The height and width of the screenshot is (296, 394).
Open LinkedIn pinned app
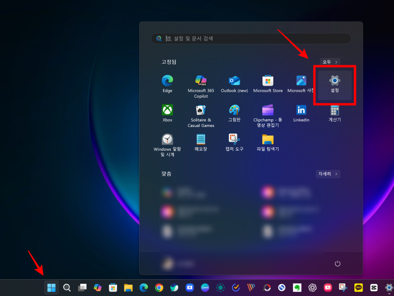pyautogui.click(x=301, y=114)
